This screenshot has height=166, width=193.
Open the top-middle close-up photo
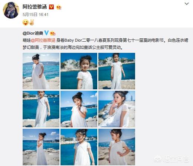click(79, 71)
